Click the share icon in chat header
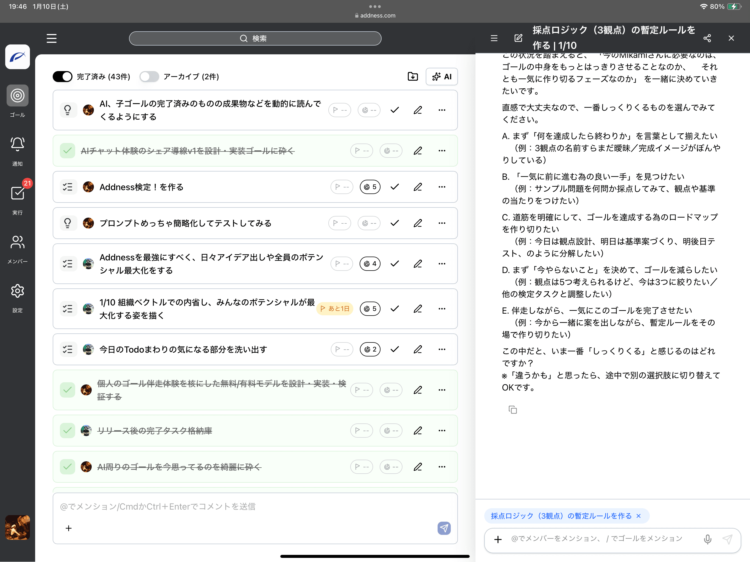750x562 pixels. point(707,38)
